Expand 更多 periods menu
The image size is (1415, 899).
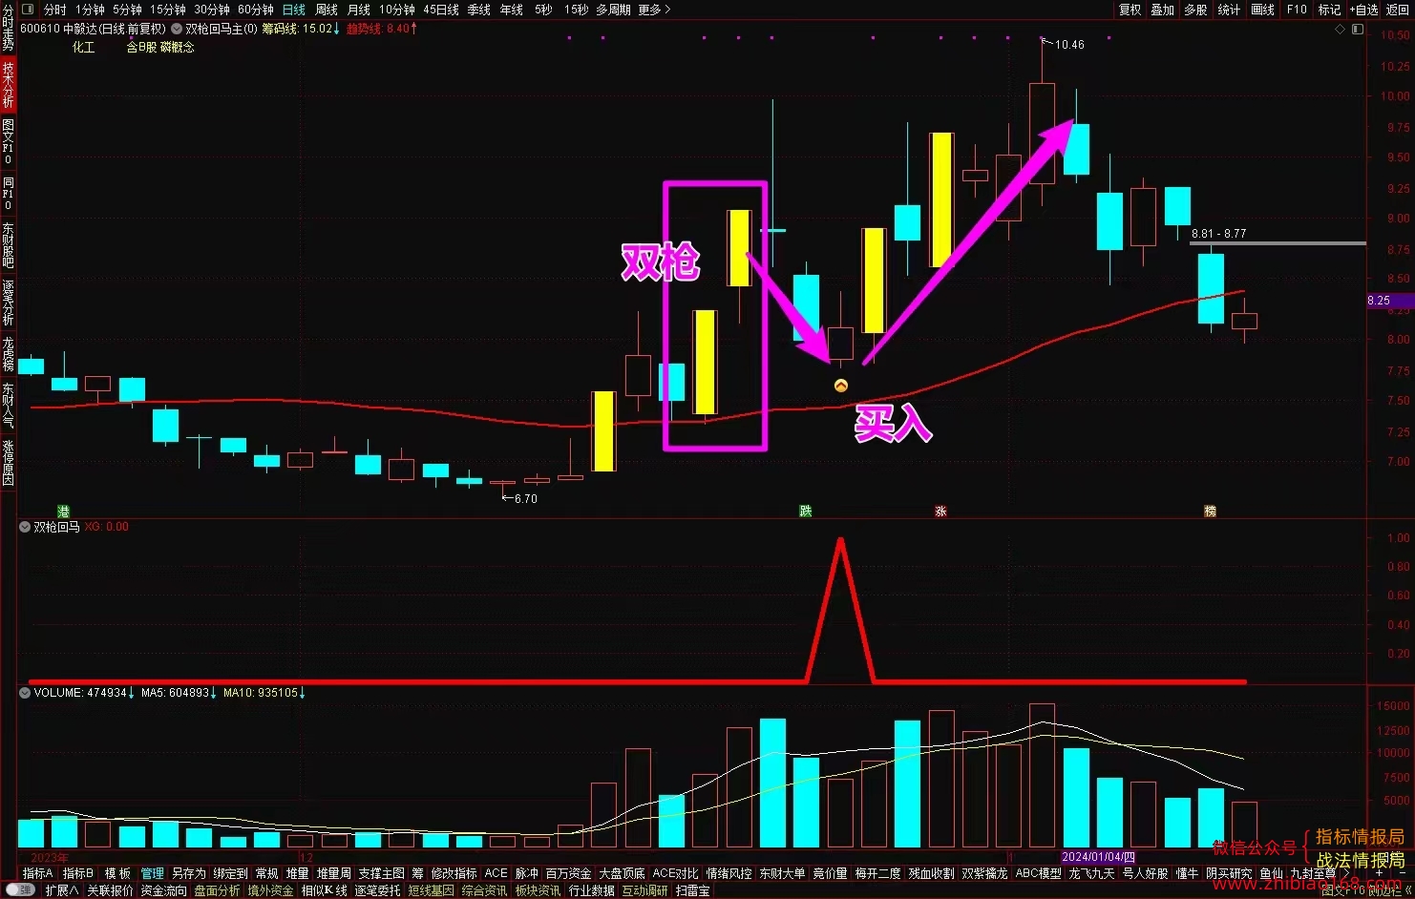tap(654, 10)
